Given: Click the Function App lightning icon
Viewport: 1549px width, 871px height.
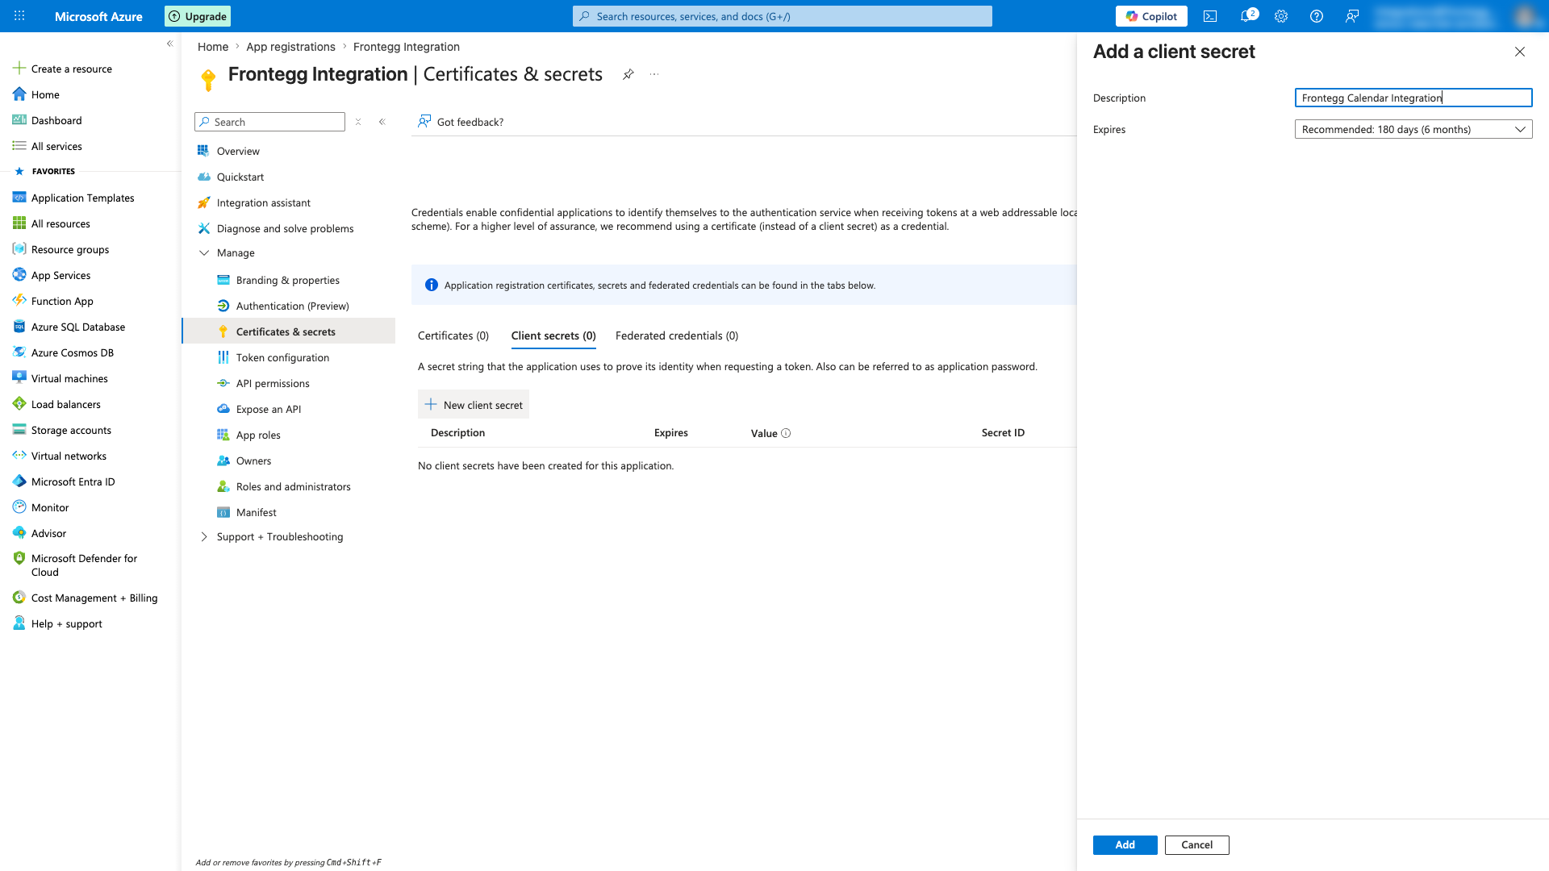Looking at the screenshot, I should (x=19, y=301).
